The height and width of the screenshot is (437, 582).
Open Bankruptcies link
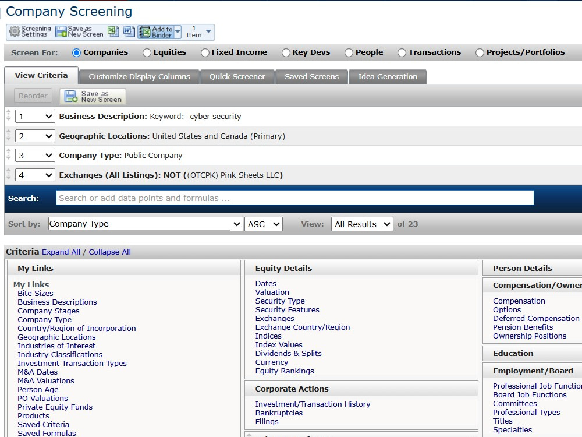click(x=279, y=413)
